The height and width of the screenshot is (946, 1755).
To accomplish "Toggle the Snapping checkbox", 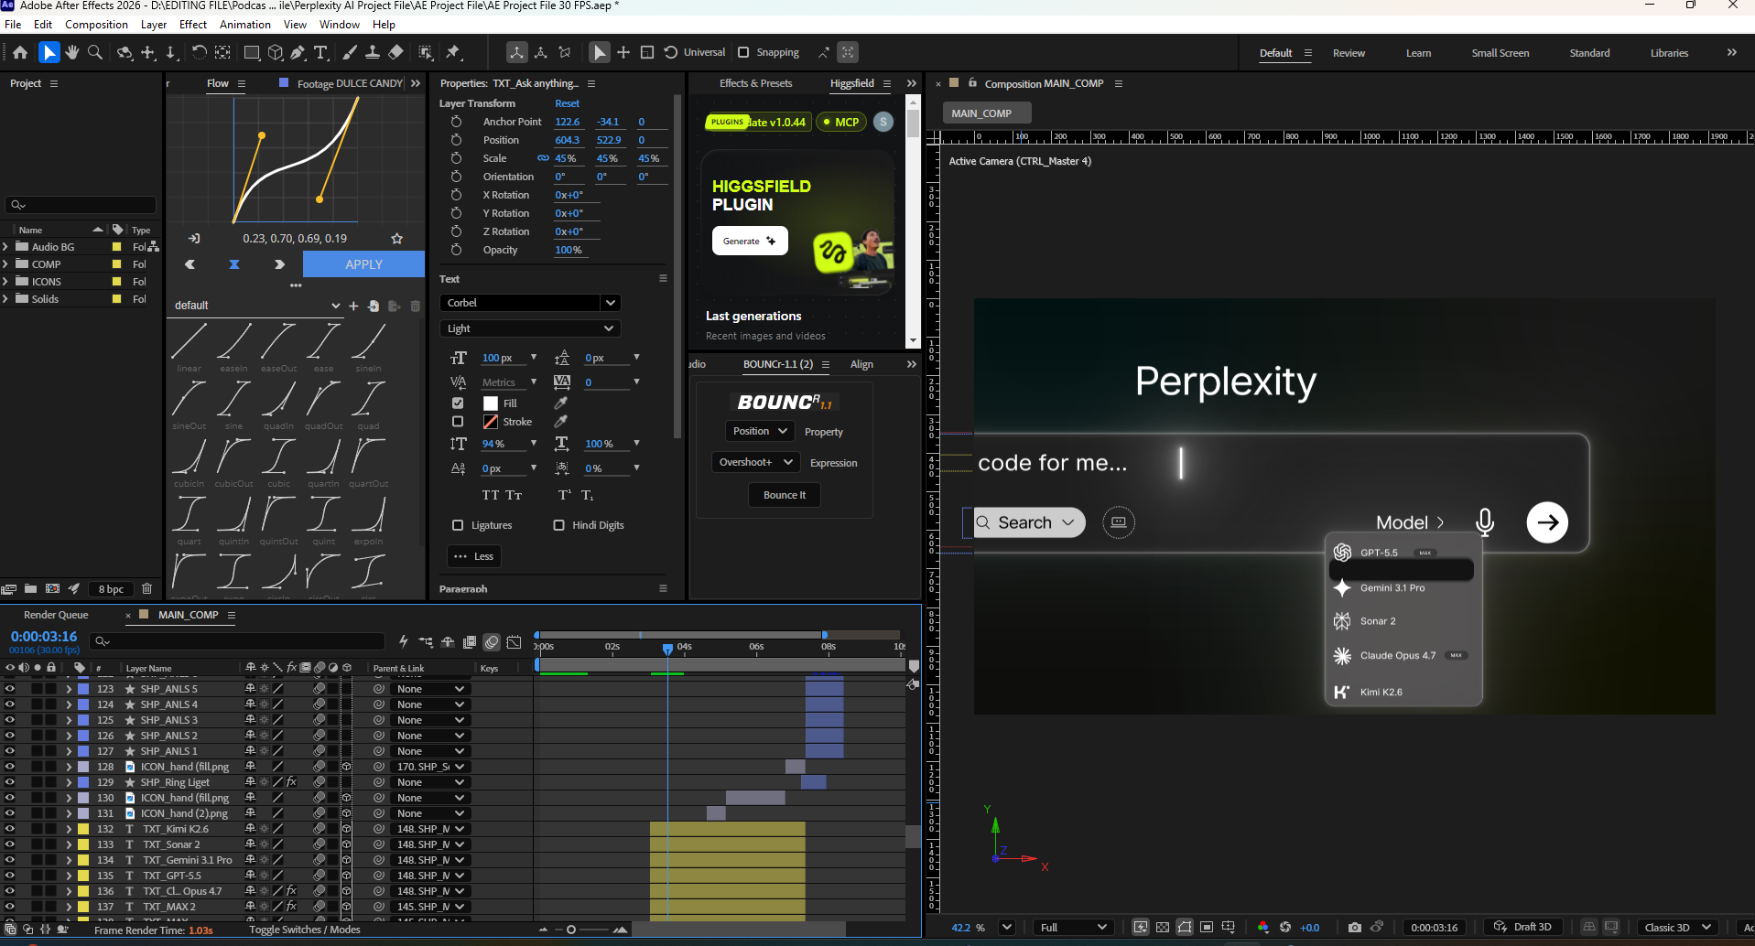I will 743,52.
